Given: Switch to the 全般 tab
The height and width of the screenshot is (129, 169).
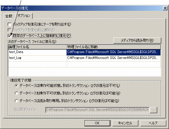Looking at the screenshot, I should (9, 16).
